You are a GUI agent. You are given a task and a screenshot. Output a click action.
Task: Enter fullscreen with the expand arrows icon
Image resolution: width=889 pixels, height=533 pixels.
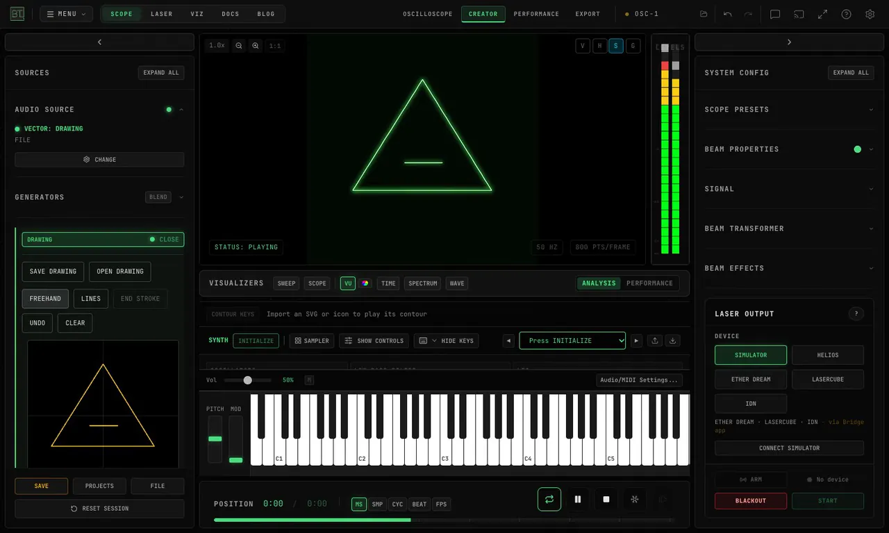pos(822,14)
